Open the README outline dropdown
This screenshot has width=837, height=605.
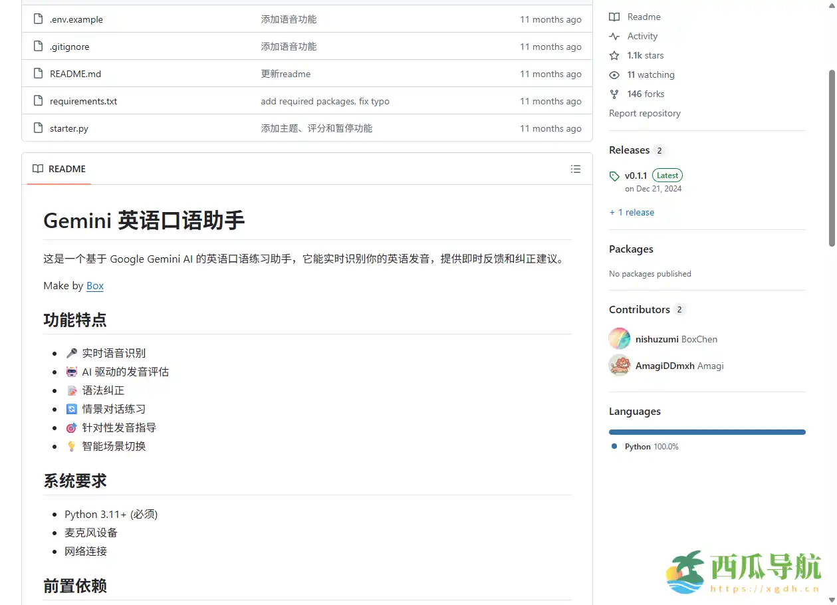(x=576, y=169)
